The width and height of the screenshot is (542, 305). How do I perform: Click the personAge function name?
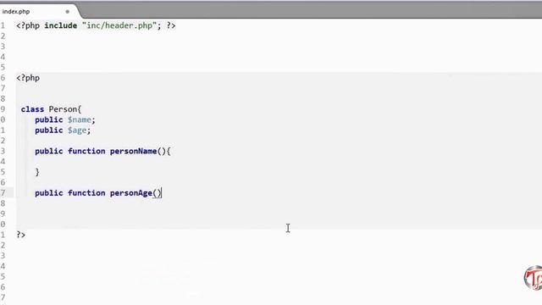[x=131, y=193]
